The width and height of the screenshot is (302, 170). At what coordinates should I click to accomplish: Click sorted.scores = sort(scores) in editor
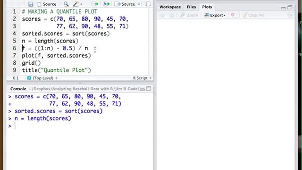tap(66, 34)
